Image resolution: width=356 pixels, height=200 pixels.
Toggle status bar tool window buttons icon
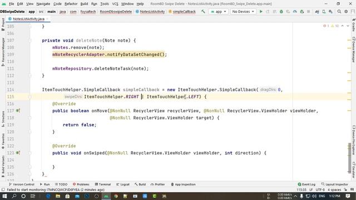(3, 190)
